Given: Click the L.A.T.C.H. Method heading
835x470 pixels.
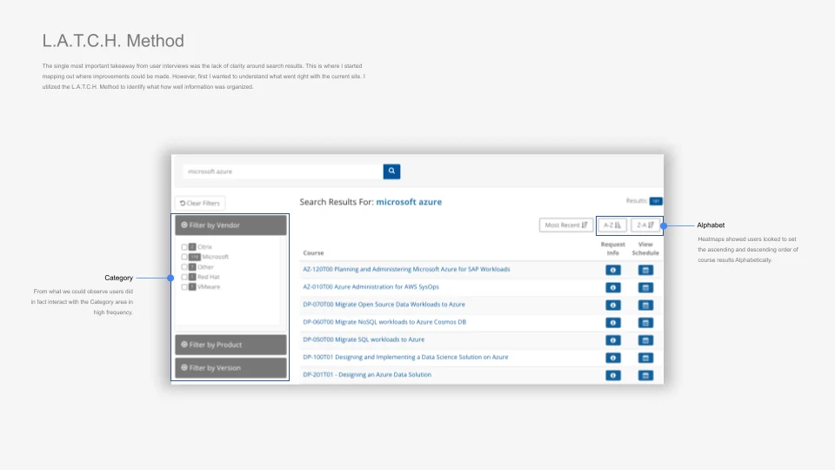Looking at the screenshot, I should (x=113, y=41).
